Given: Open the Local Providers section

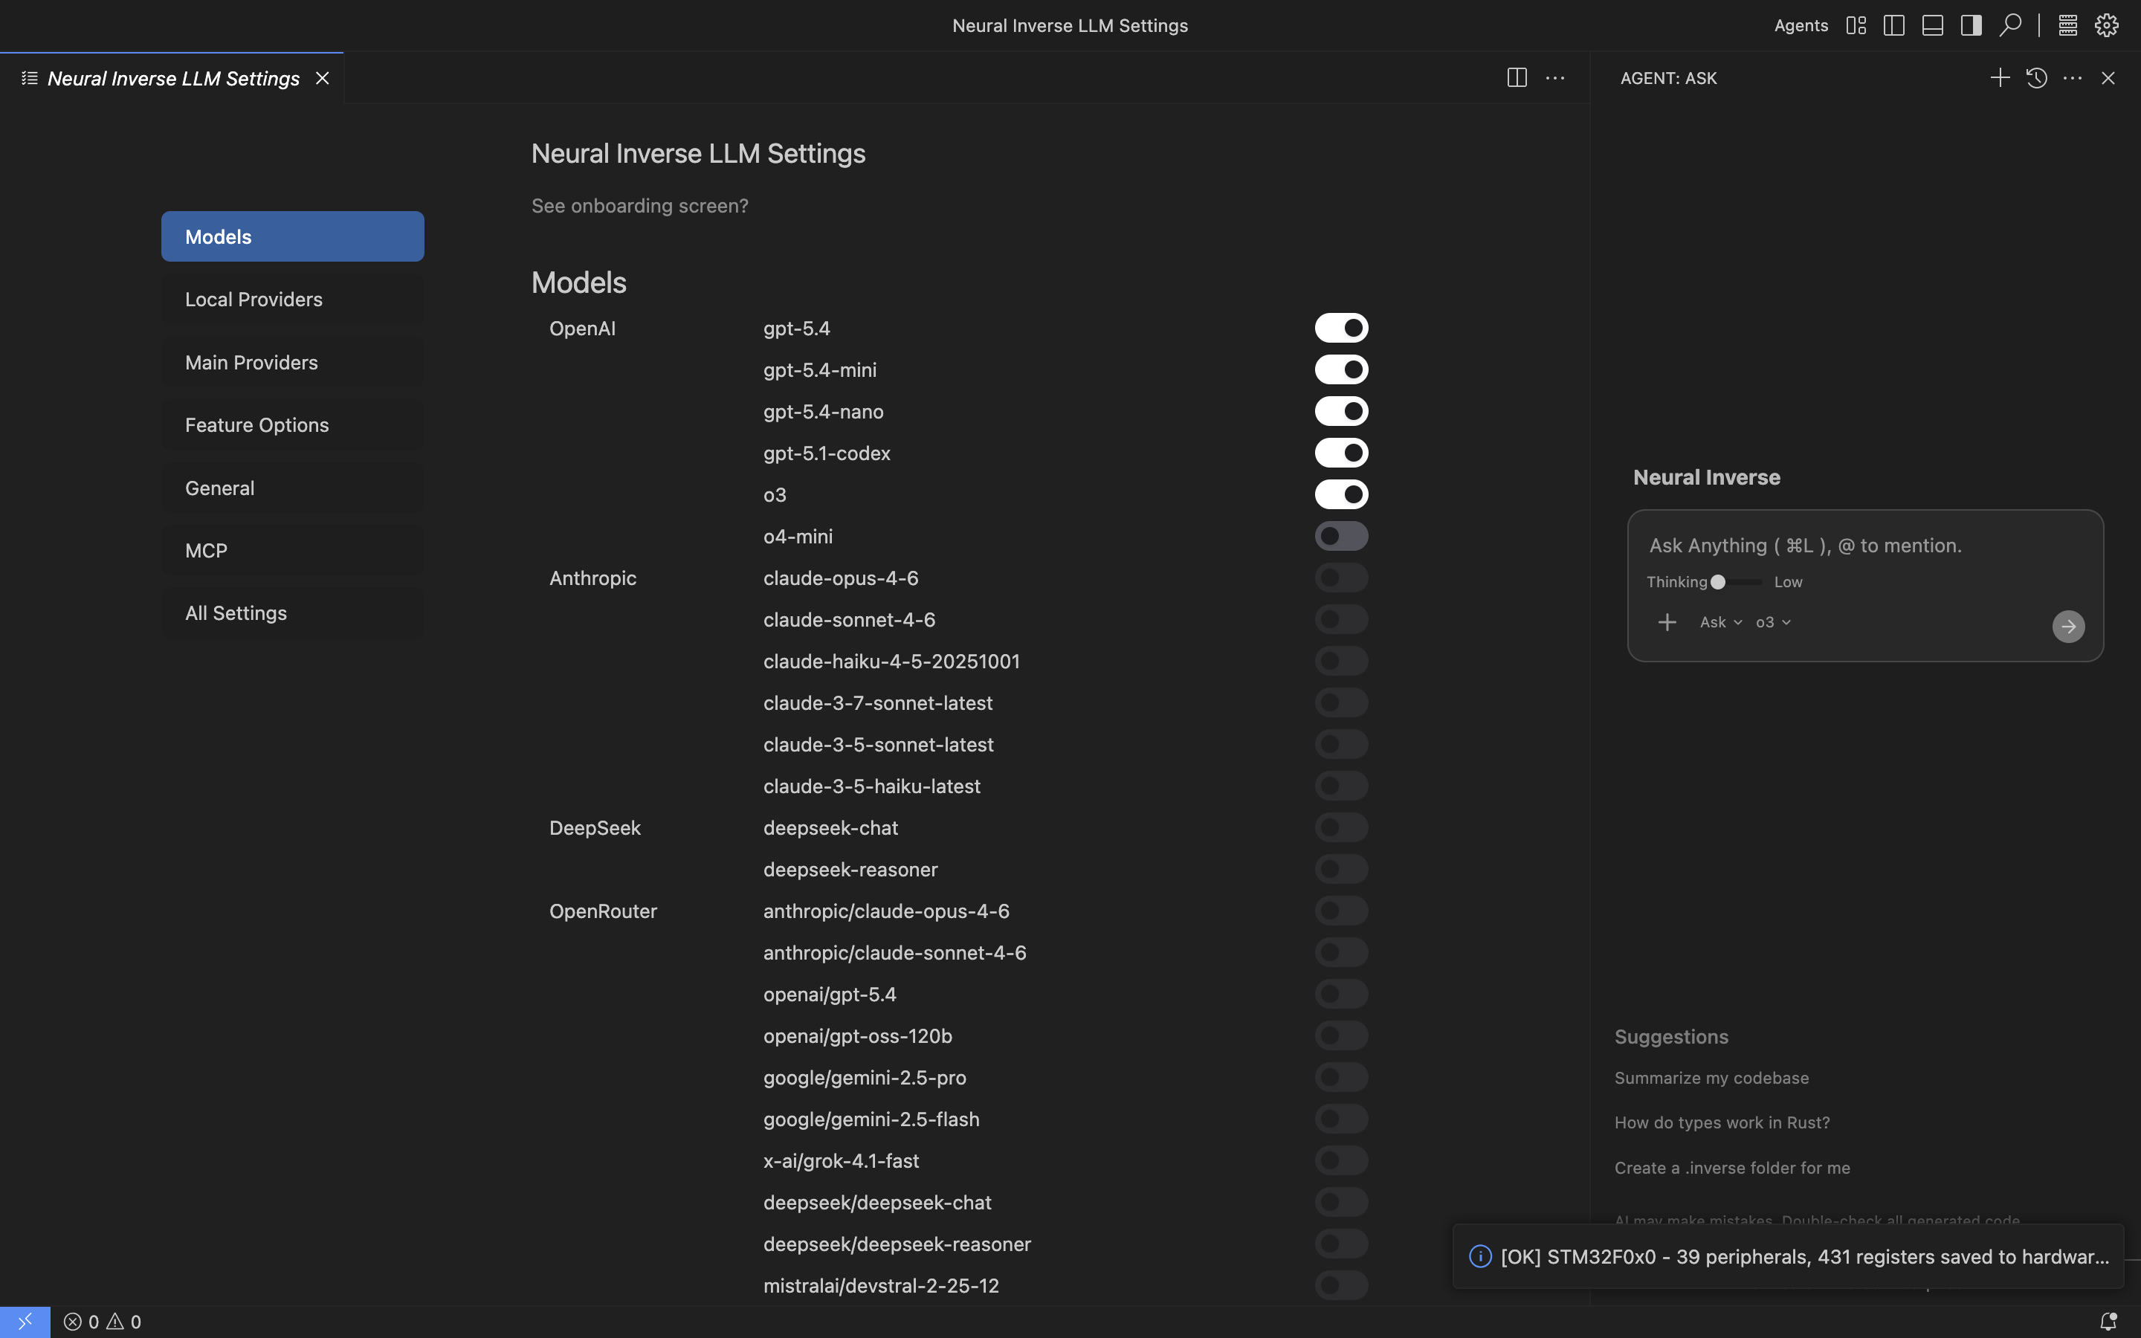Looking at the screenshot, I should pyautogui.click(x=293, y=299).
